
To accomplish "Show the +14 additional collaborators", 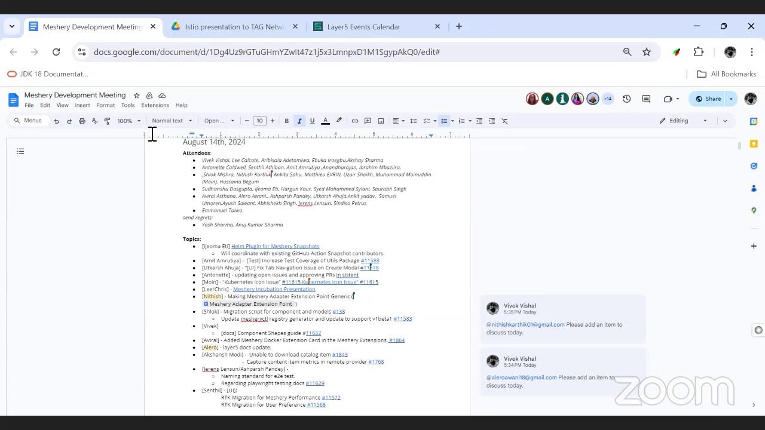I will 608,99.
